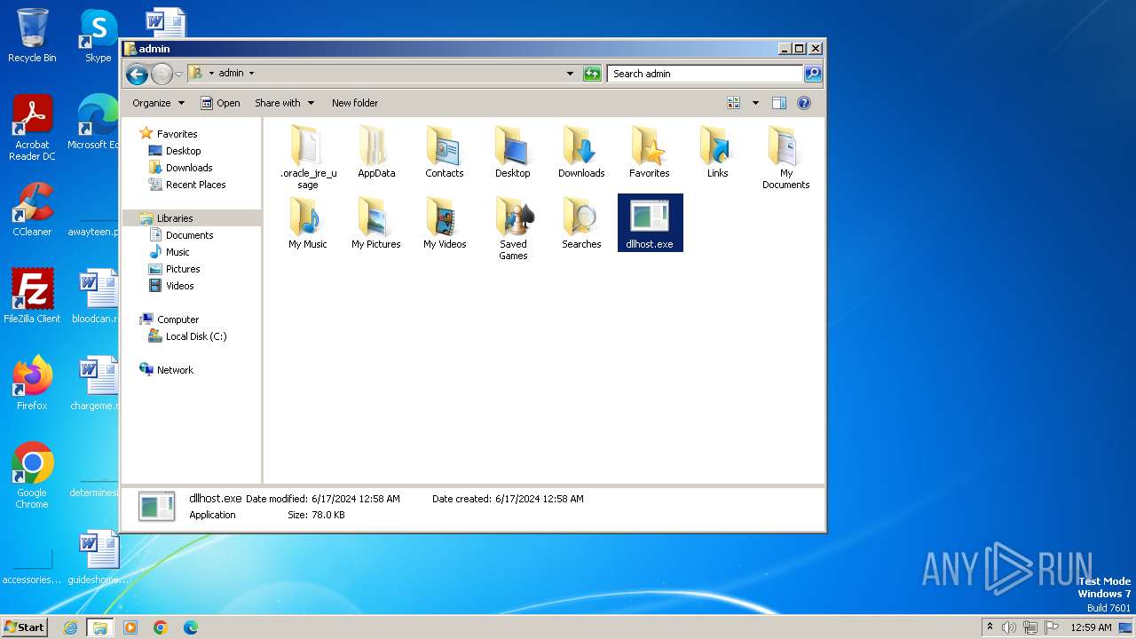
Task: Open the Share with menu
Action: pyautogui.click(x=284, y=103)
